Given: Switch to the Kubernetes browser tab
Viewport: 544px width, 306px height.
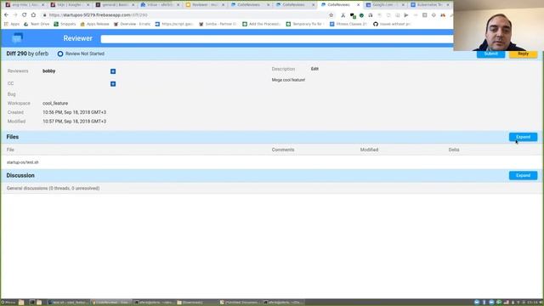Looking at the screenshot, I should click(430, 5).
